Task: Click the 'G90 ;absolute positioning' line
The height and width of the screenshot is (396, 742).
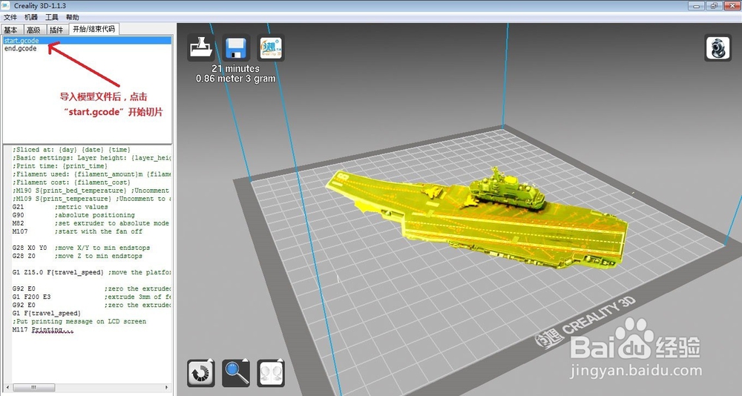Action: 73,215
